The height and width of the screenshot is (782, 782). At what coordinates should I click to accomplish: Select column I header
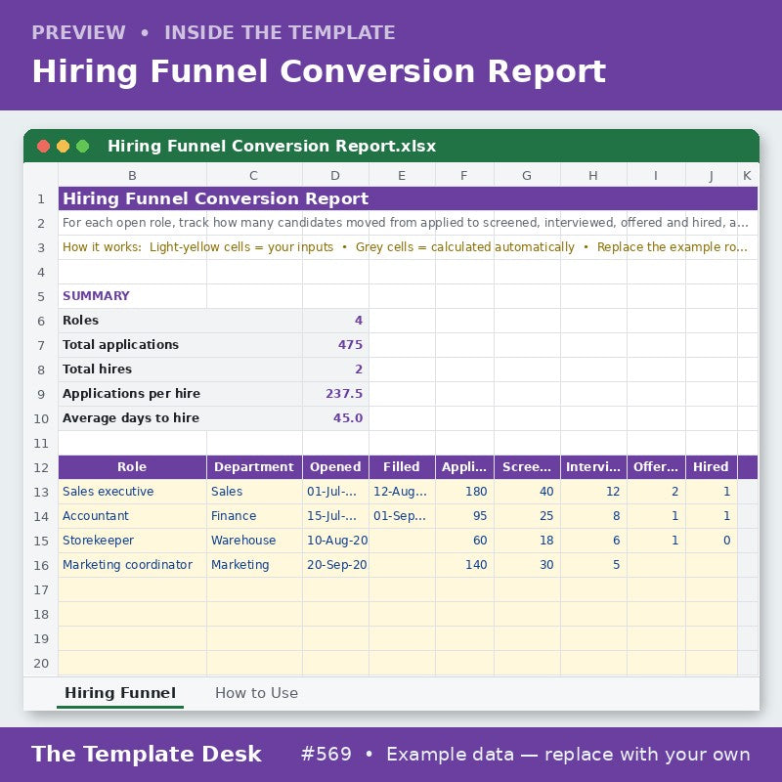click(x=656, y=175)
